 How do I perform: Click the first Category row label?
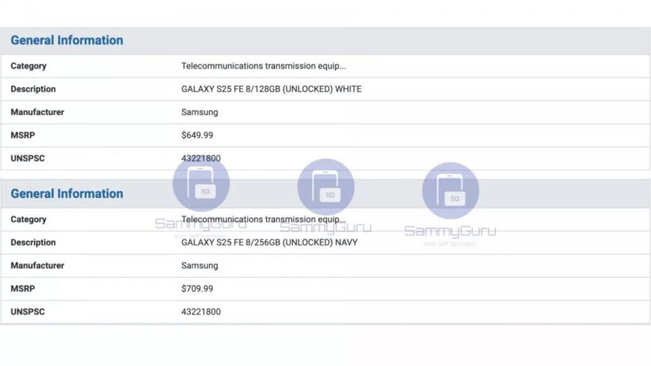click(x=29, y=66)
